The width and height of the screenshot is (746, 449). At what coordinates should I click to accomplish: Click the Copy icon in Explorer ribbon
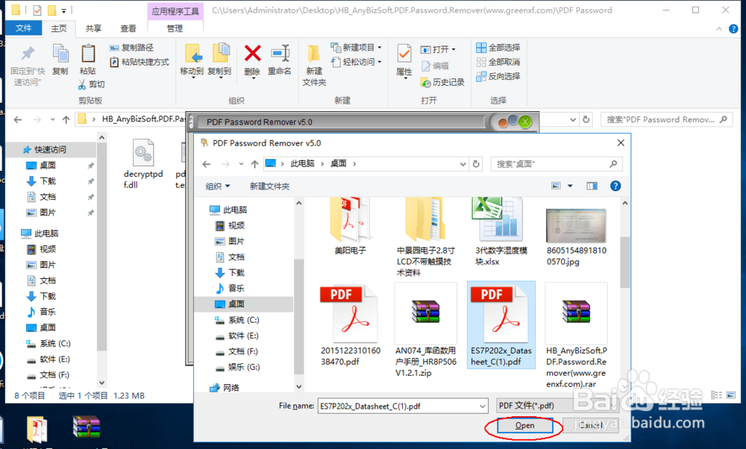[x=60, y=54]
